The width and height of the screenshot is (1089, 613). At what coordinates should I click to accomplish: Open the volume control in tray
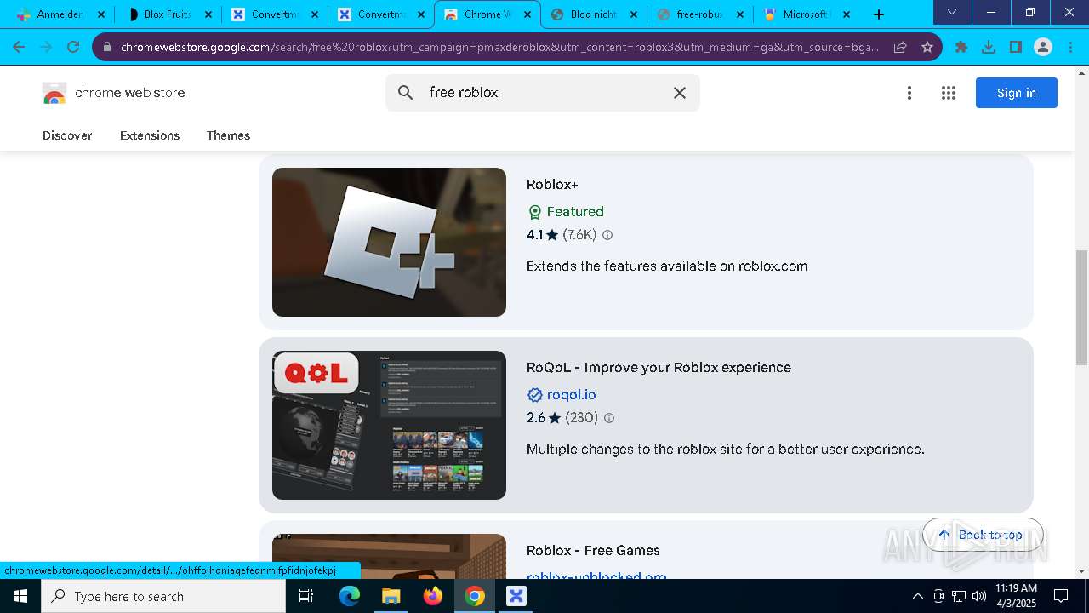click(x=978, y=596)
